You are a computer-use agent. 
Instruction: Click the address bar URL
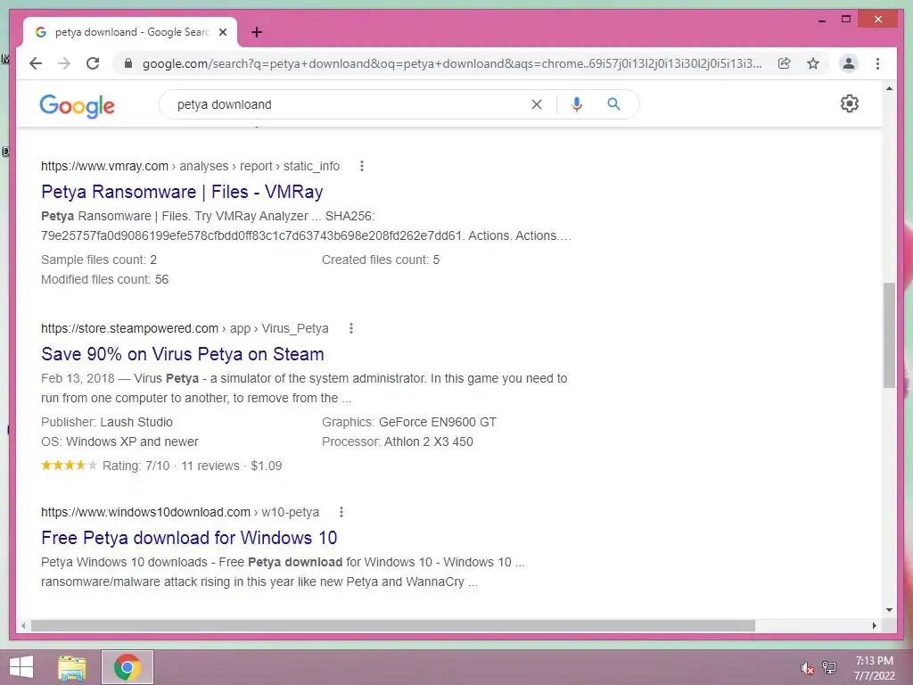452,63
